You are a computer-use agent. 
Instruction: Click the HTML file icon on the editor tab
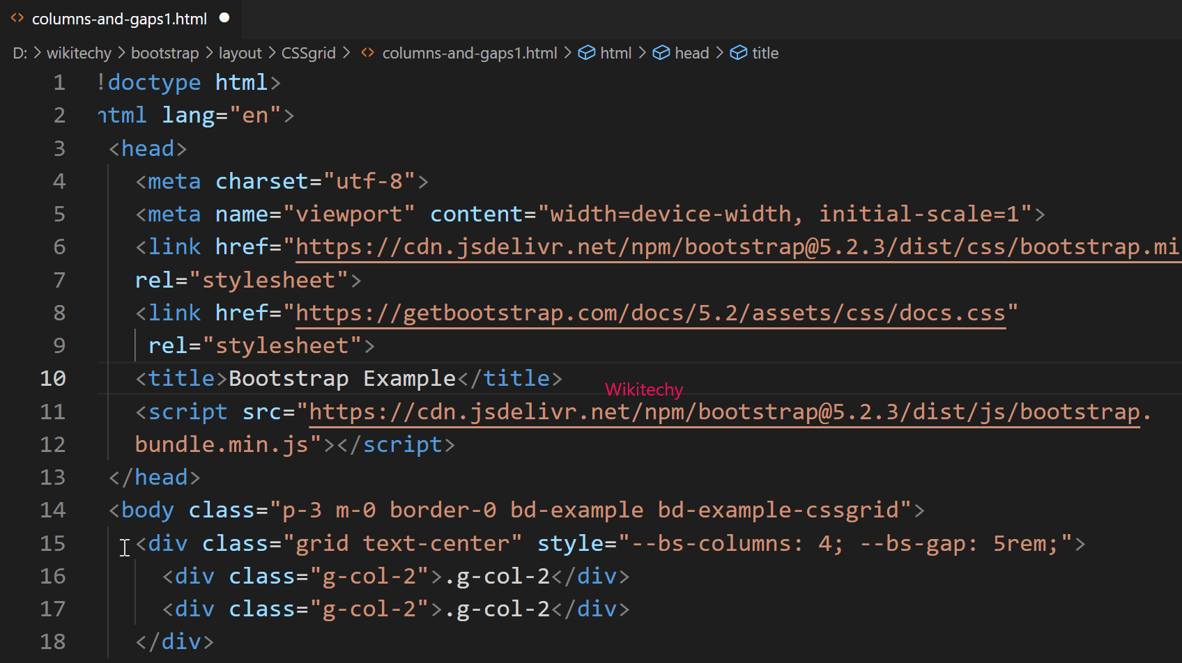[17, 19]
